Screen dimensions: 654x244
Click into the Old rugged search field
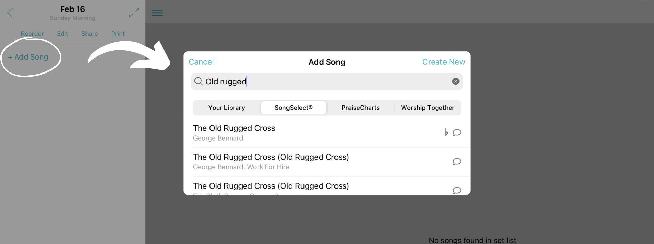coord(327,81)
